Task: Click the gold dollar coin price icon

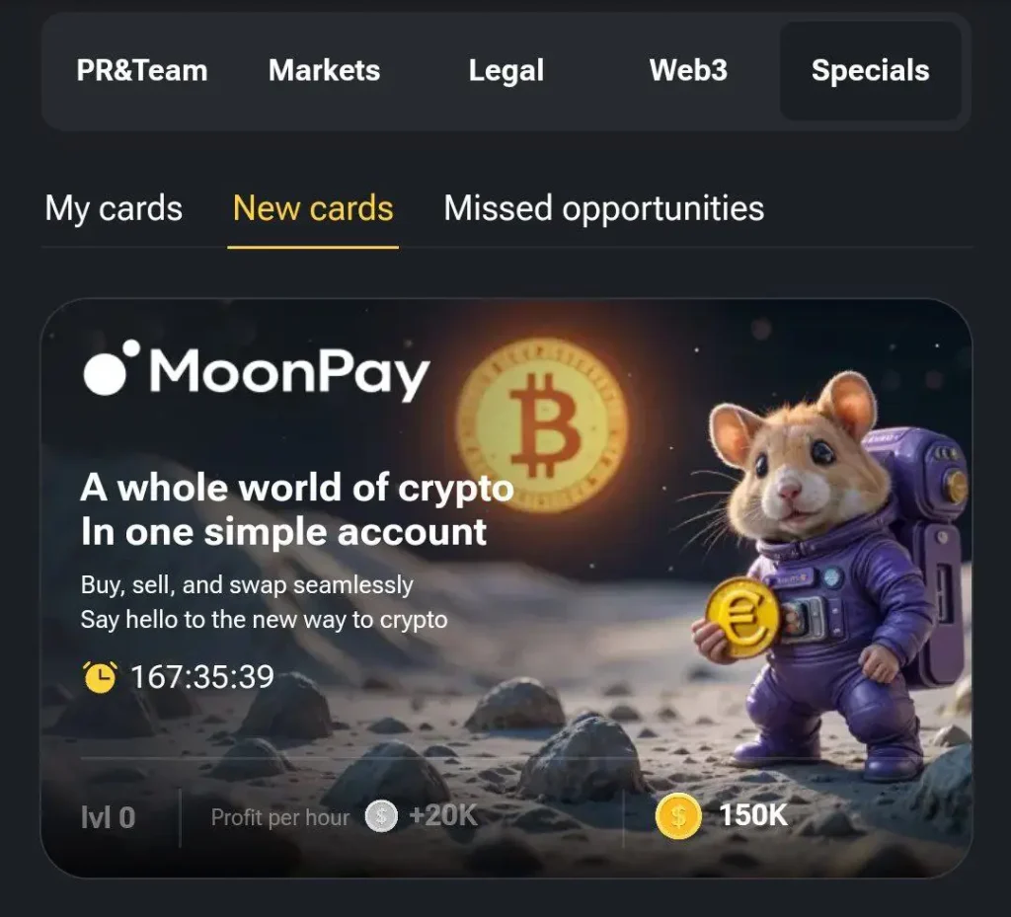Action: pyautogui.click(x=678, y=816)
